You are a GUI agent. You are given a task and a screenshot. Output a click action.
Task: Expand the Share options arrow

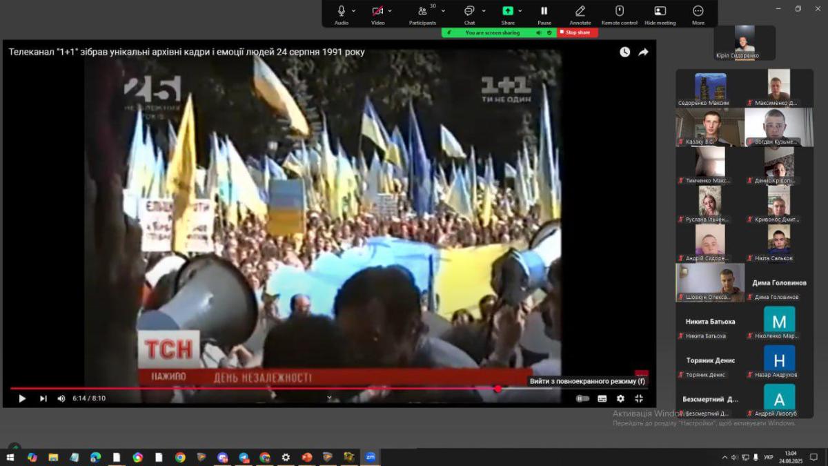tap(520, 11)
